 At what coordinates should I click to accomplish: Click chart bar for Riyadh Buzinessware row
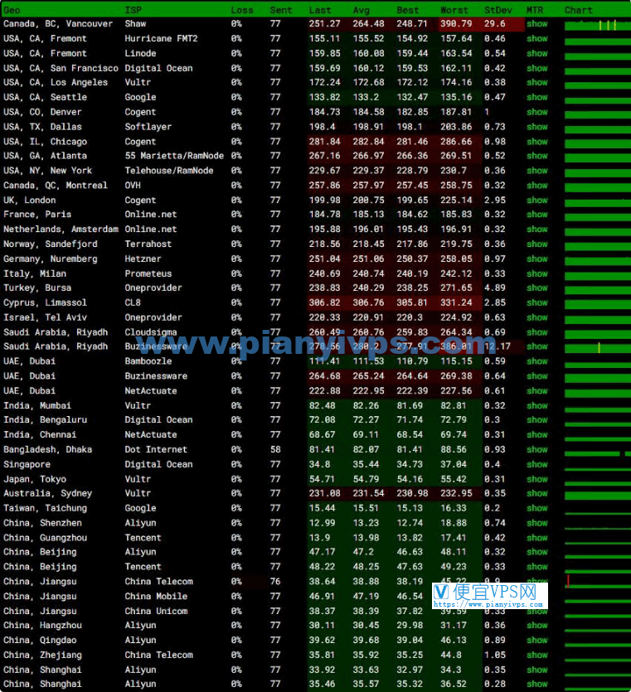tap(598, 348)
